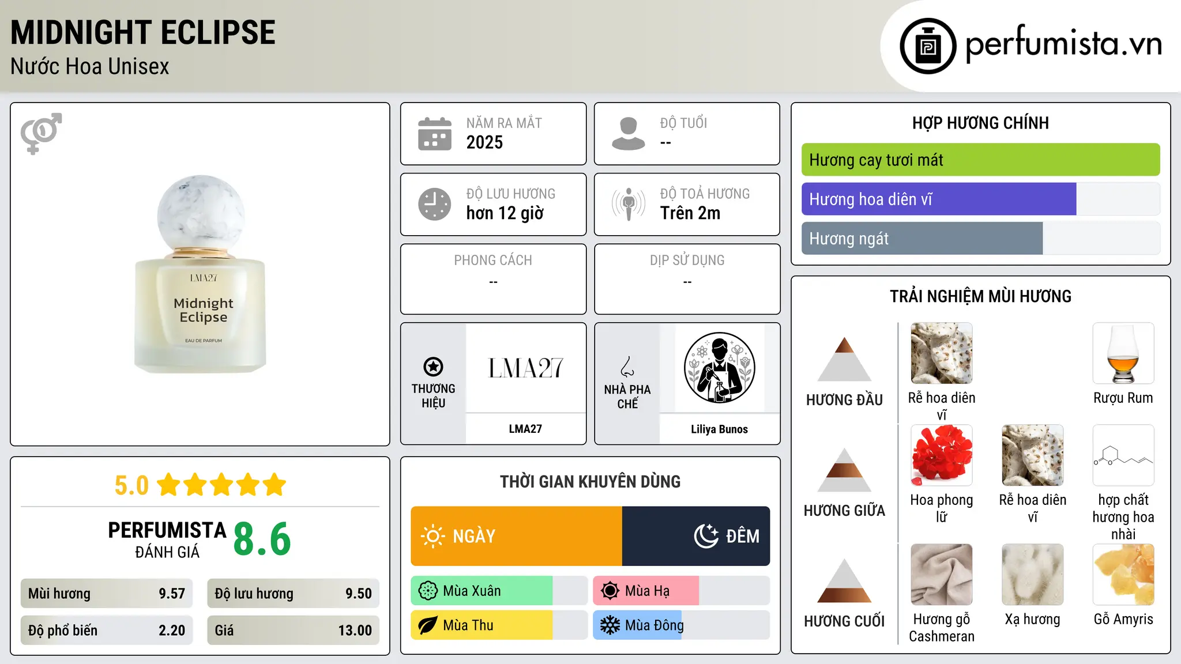Open the Xạ hương note image
1181x664 pixels.
[1033, 575]
